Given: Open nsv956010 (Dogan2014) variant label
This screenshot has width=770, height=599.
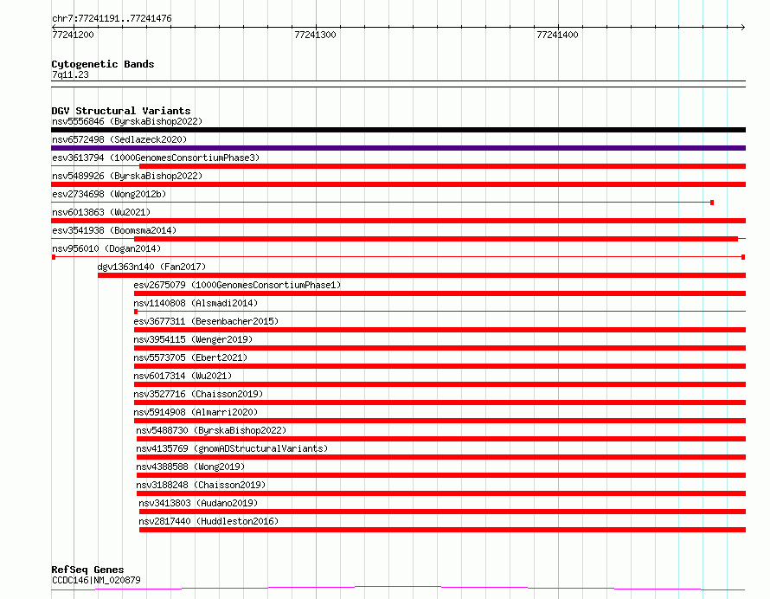Looking at the screenshot, I should [106, 248].
